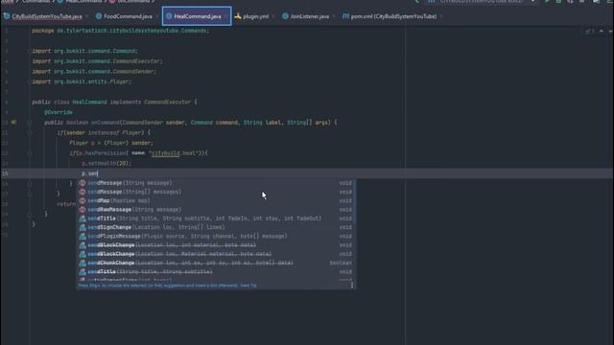The image size is (614, 345).
Task: Click the 'cityBuild.heal' permission string
Action: pyautogui.click(x=174, y=153)
